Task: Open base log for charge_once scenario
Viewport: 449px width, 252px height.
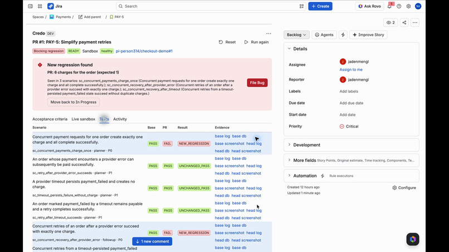Action: (x=222, y=136)
